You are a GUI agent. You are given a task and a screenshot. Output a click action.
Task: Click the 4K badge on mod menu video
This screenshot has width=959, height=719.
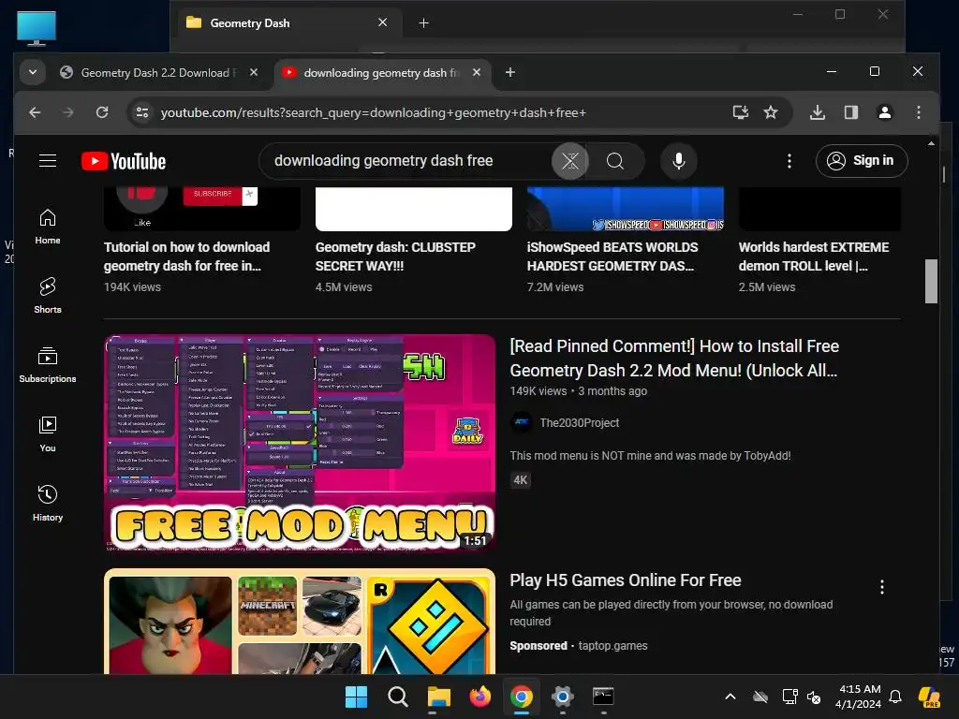tap(521, 480)
